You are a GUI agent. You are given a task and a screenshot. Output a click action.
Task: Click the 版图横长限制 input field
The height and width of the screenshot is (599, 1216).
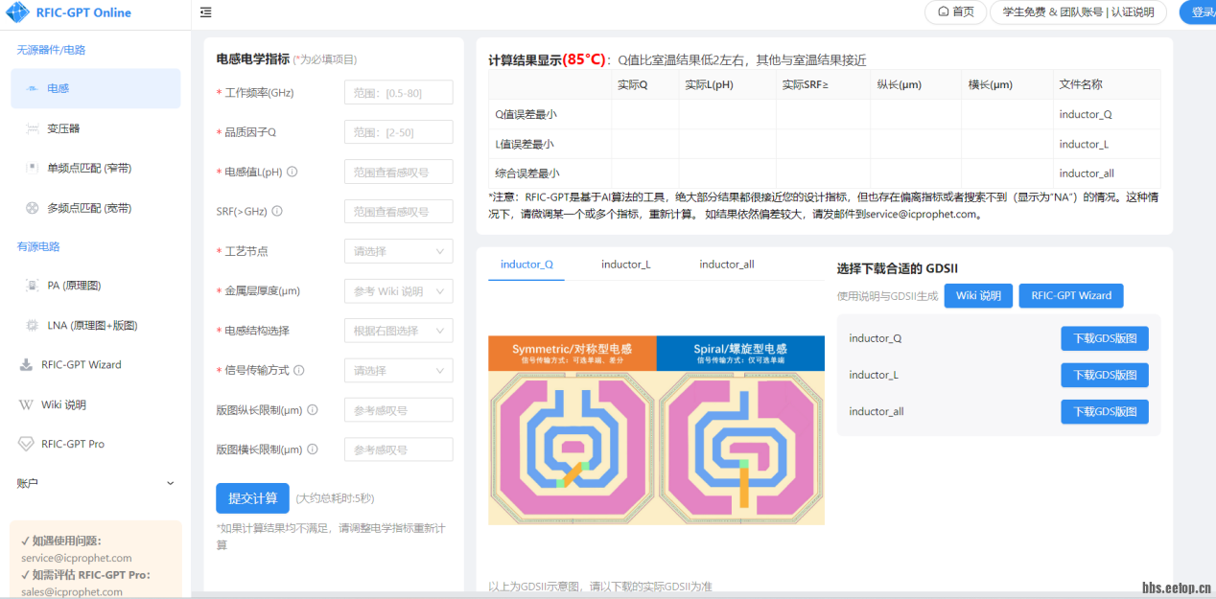[x=398, y=449]
